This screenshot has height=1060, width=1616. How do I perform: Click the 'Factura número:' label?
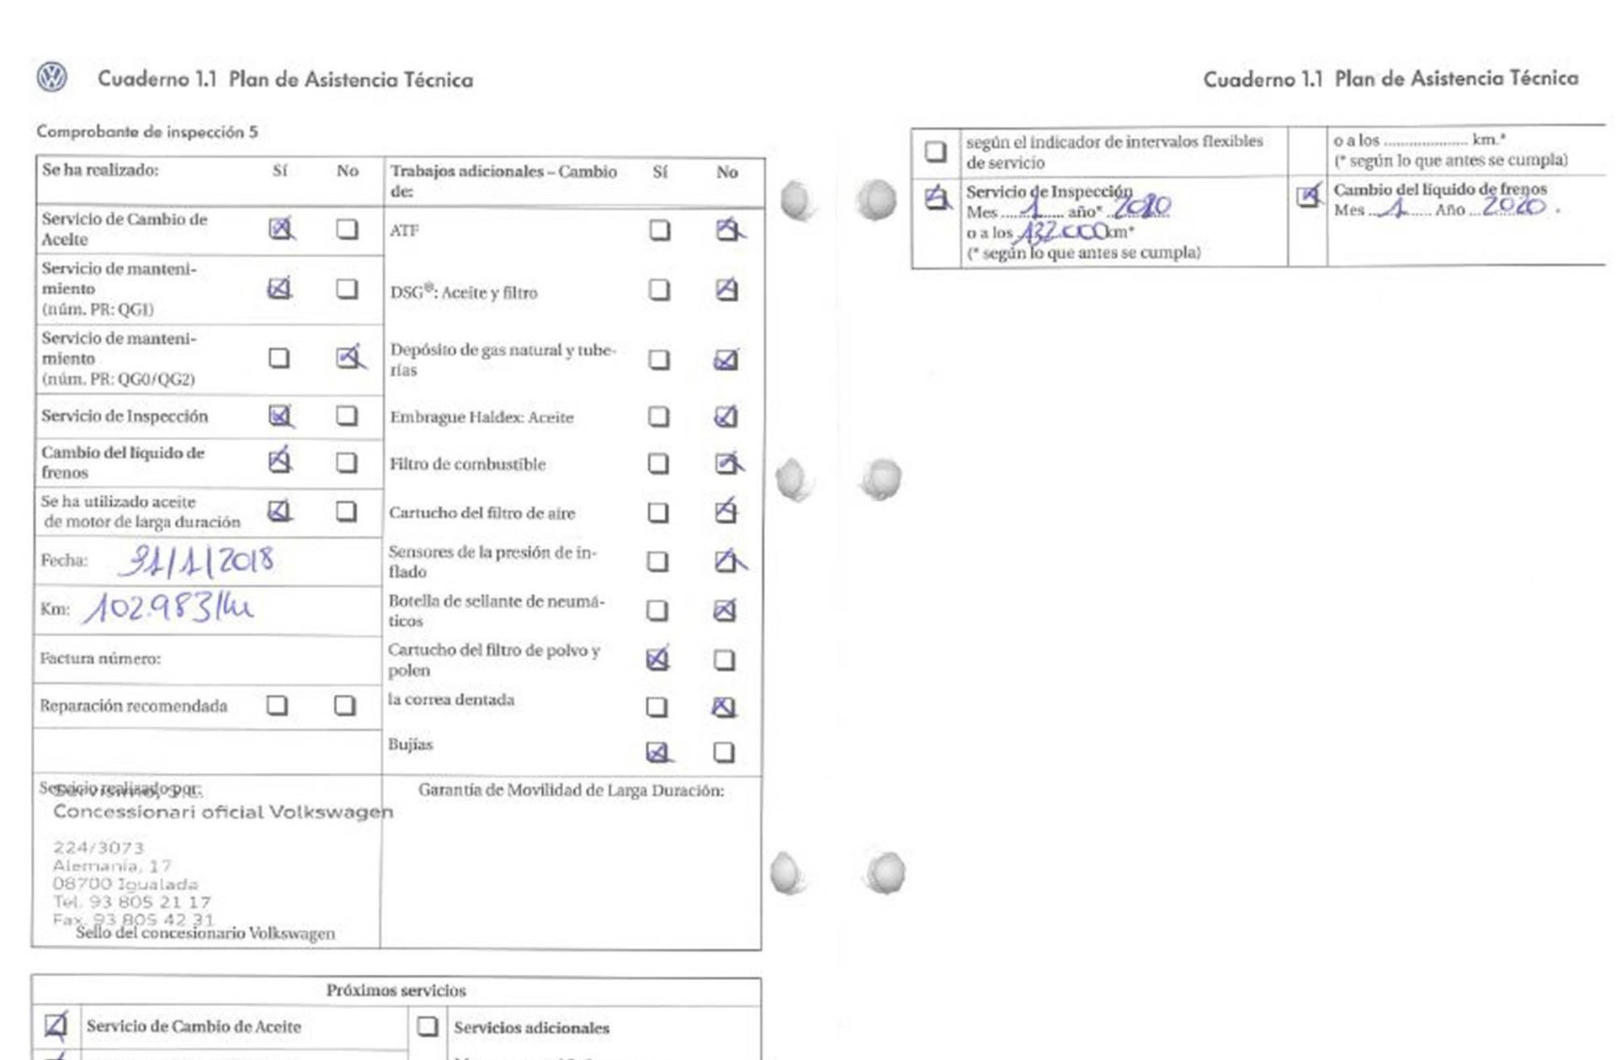tap(100, 658)
